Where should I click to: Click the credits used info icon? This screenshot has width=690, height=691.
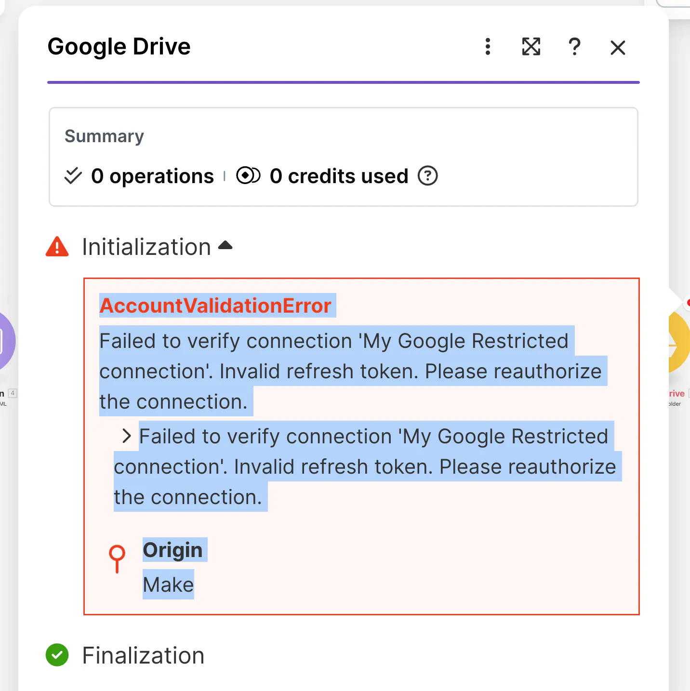pyautogui.click(x=427, y=176)
